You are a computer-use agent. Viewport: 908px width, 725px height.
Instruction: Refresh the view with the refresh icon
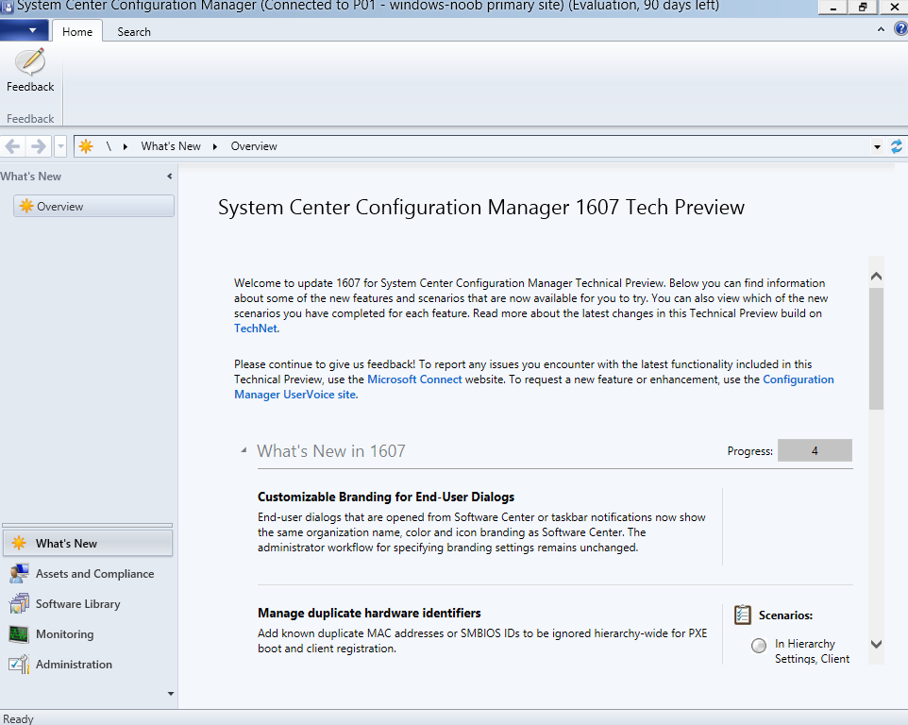pos(897,146)
